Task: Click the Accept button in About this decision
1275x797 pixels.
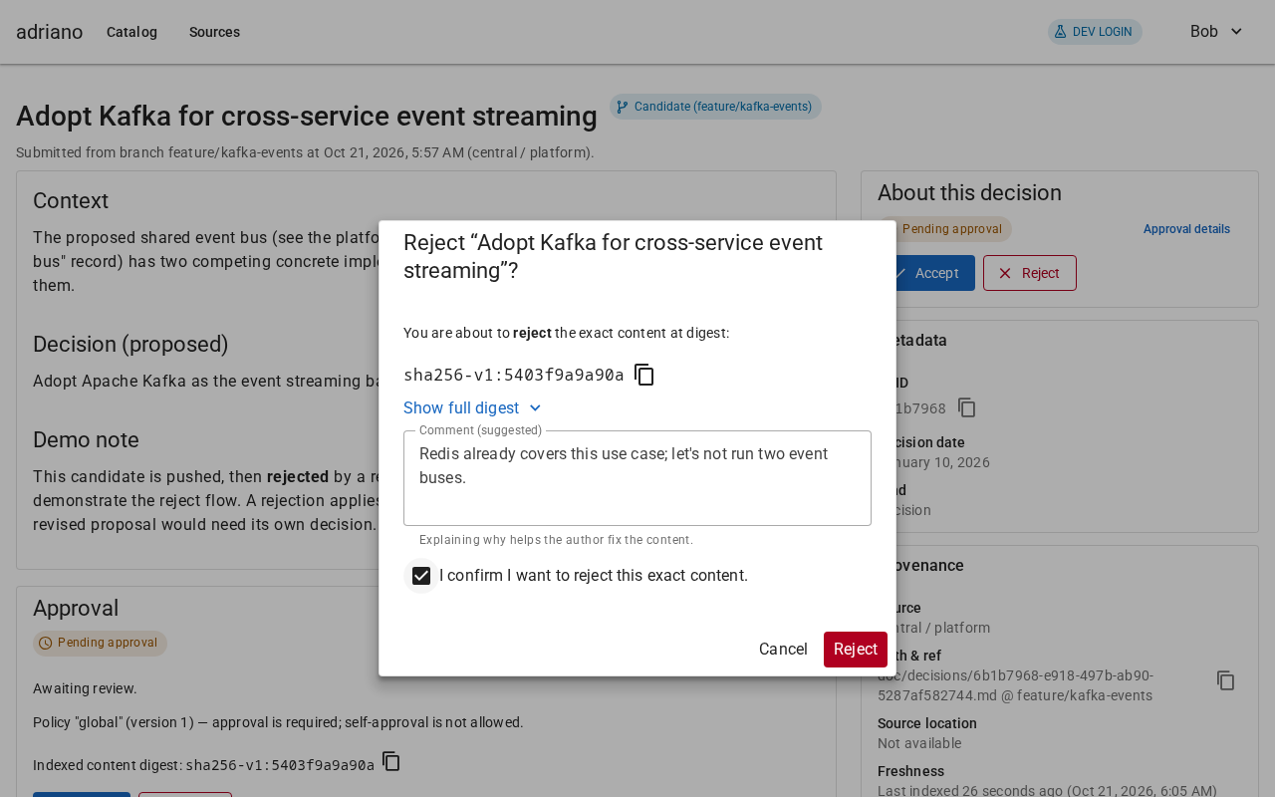Action: [926, 273]
